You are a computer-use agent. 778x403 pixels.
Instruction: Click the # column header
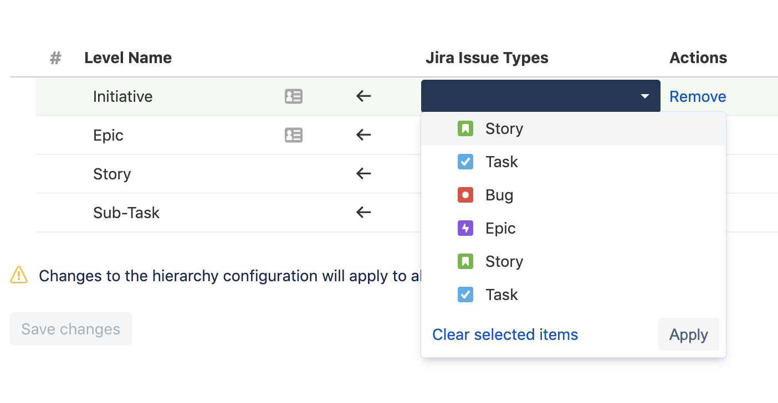click(x=55, y=58)
